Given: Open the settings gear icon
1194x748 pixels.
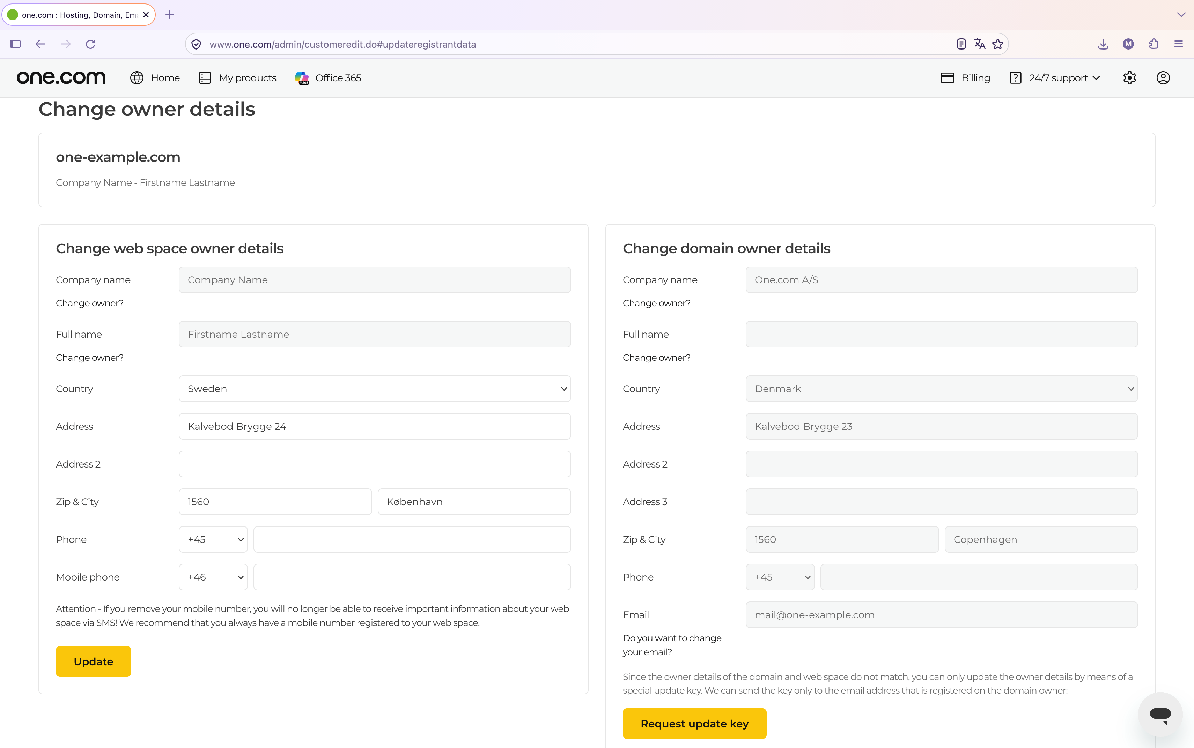Looking at the screenshot, I should [1129, 78].
